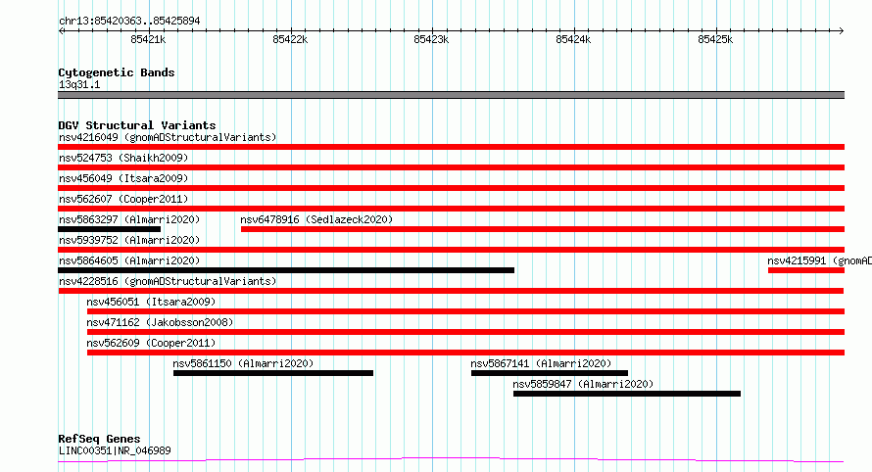This screenshot has width=872, height=472.
Task: Select the red bar of nsv4216049
Action: coord(451,147)
